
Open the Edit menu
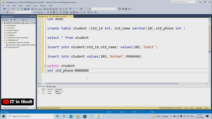[8, 6]
